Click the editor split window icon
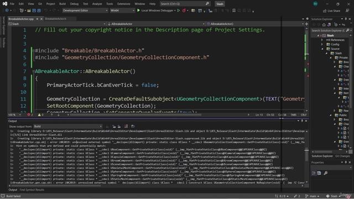The image size is (354, 199). pos(306,24)
